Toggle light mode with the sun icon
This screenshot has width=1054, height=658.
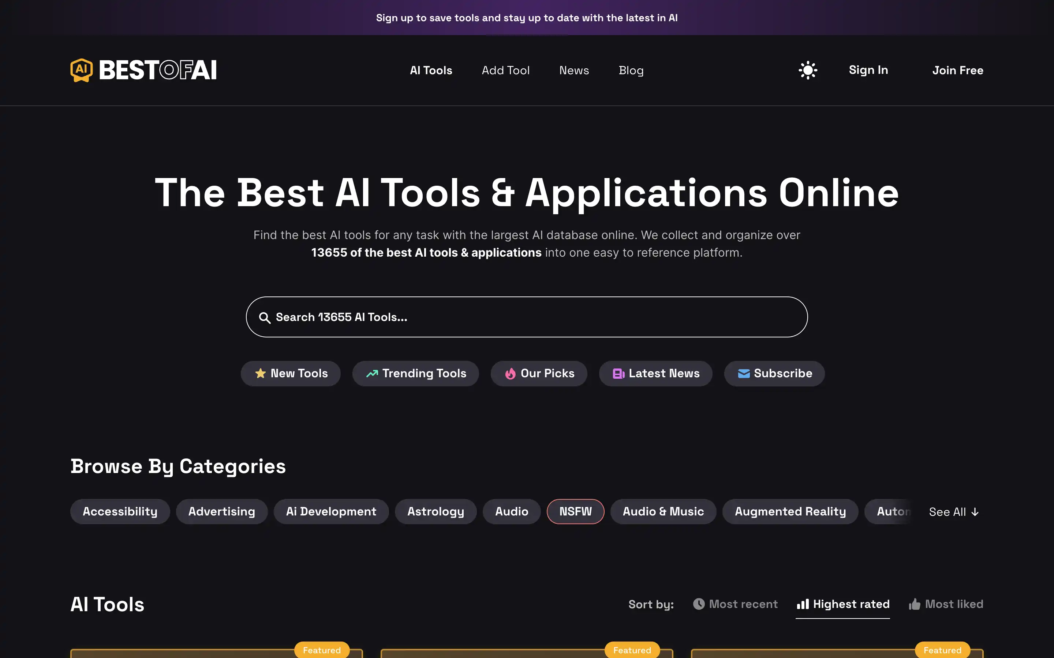coord(808,70)
